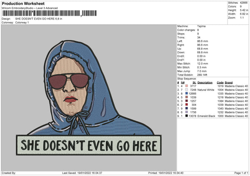The image size is (250, 176).
Task: Select the navy swatch for code 1343
Action: coord(187,108)
